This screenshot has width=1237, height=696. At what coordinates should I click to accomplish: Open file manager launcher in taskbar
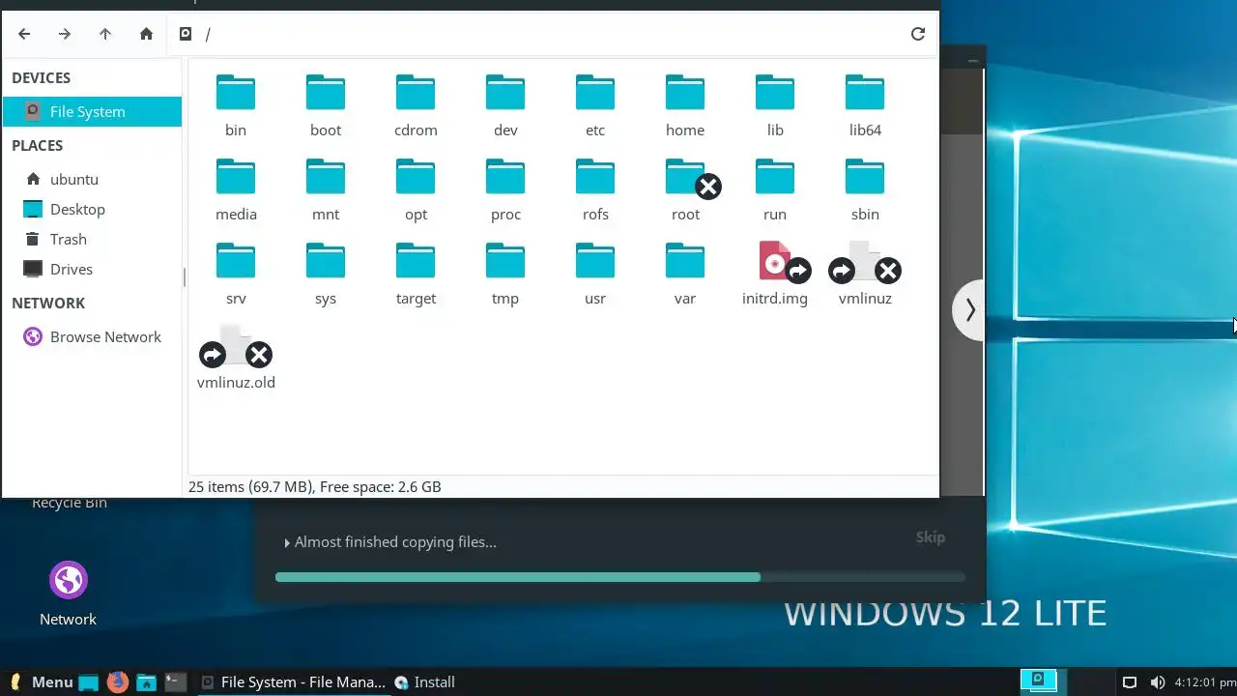point(146,681)
